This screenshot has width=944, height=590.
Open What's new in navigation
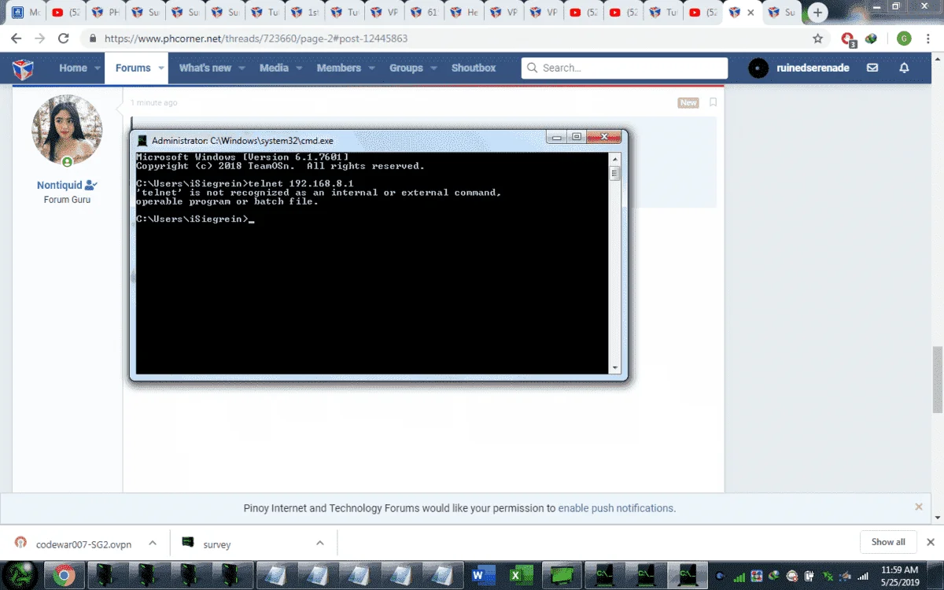click(x=205, y=68)
